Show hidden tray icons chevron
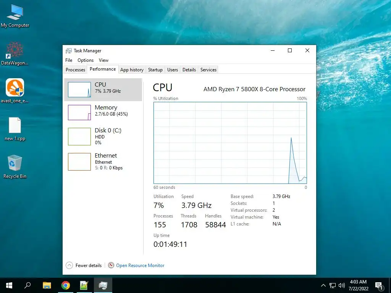The height and width of the screenshot is (293, 391). click(323, 285)
